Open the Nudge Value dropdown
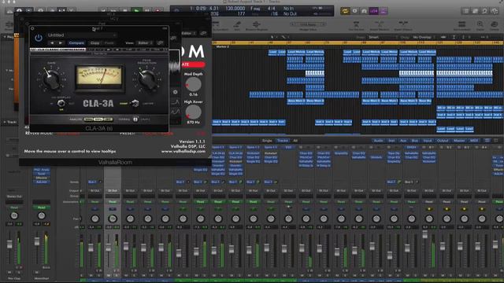 coord(308,24)
